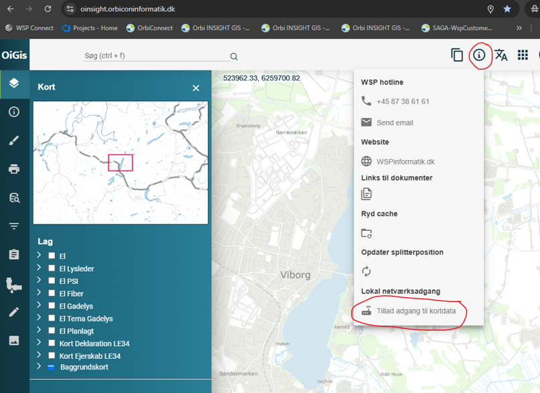Open the pipe fitting tool

[14, 285]
